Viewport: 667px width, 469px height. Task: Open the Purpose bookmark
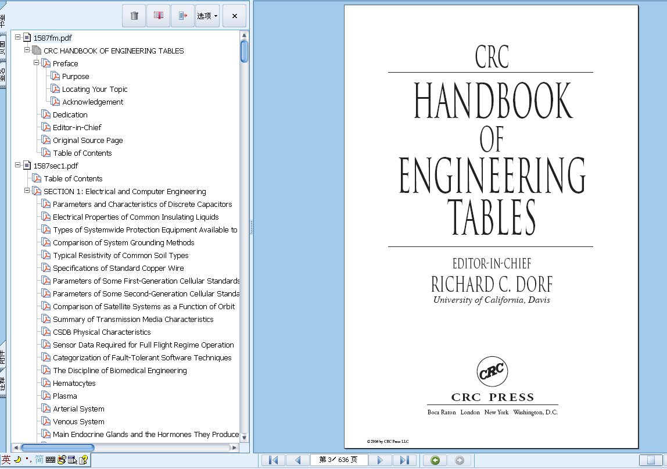(x=76, y=77)
